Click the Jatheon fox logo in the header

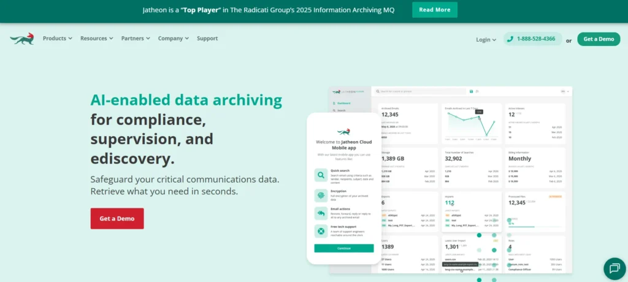[22, 39]
